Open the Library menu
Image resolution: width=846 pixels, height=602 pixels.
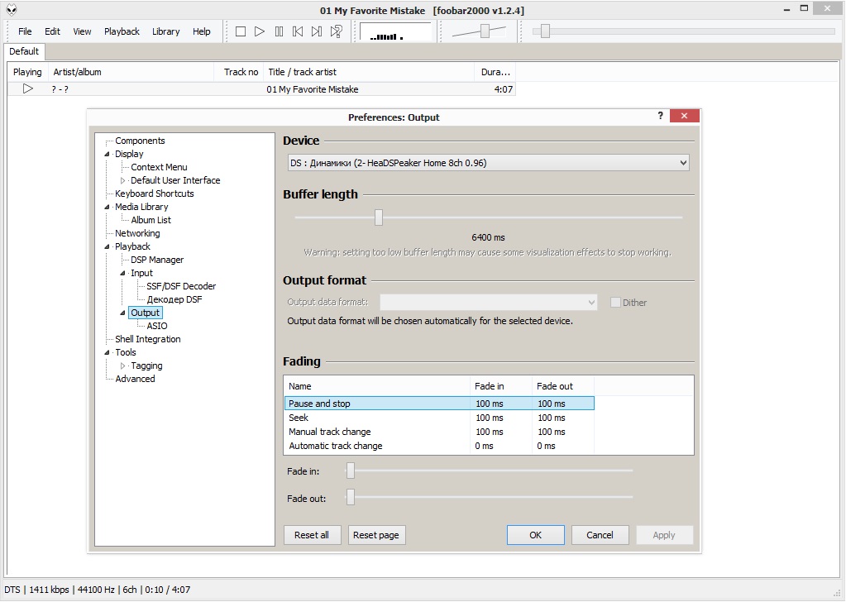[x=165, y=31]
